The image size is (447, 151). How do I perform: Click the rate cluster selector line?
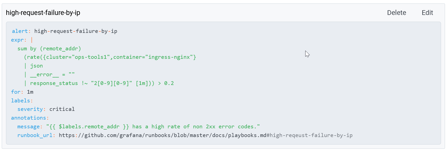pyautogui.click(x=110, y=57)
